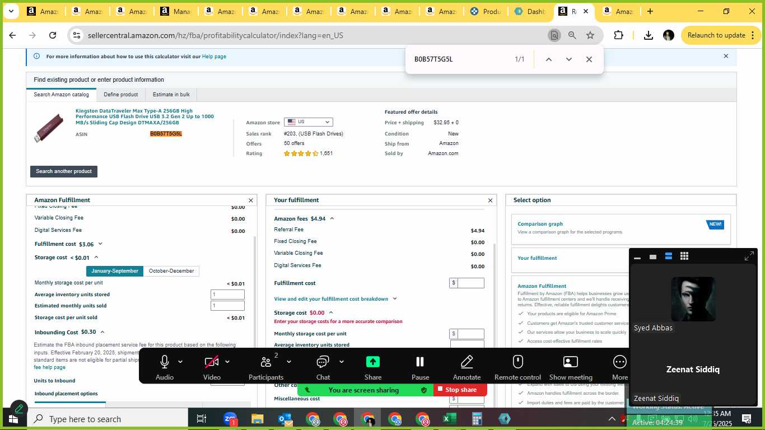This screenshot has height=430, width=765.
Task: Click Syed Abbas's video thumbnail
Action: pyautogui.click(x=693, y=299)
